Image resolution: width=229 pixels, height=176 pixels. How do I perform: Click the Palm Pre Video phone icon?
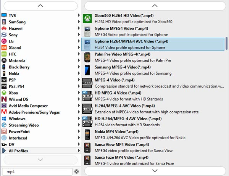click(87, 57)
